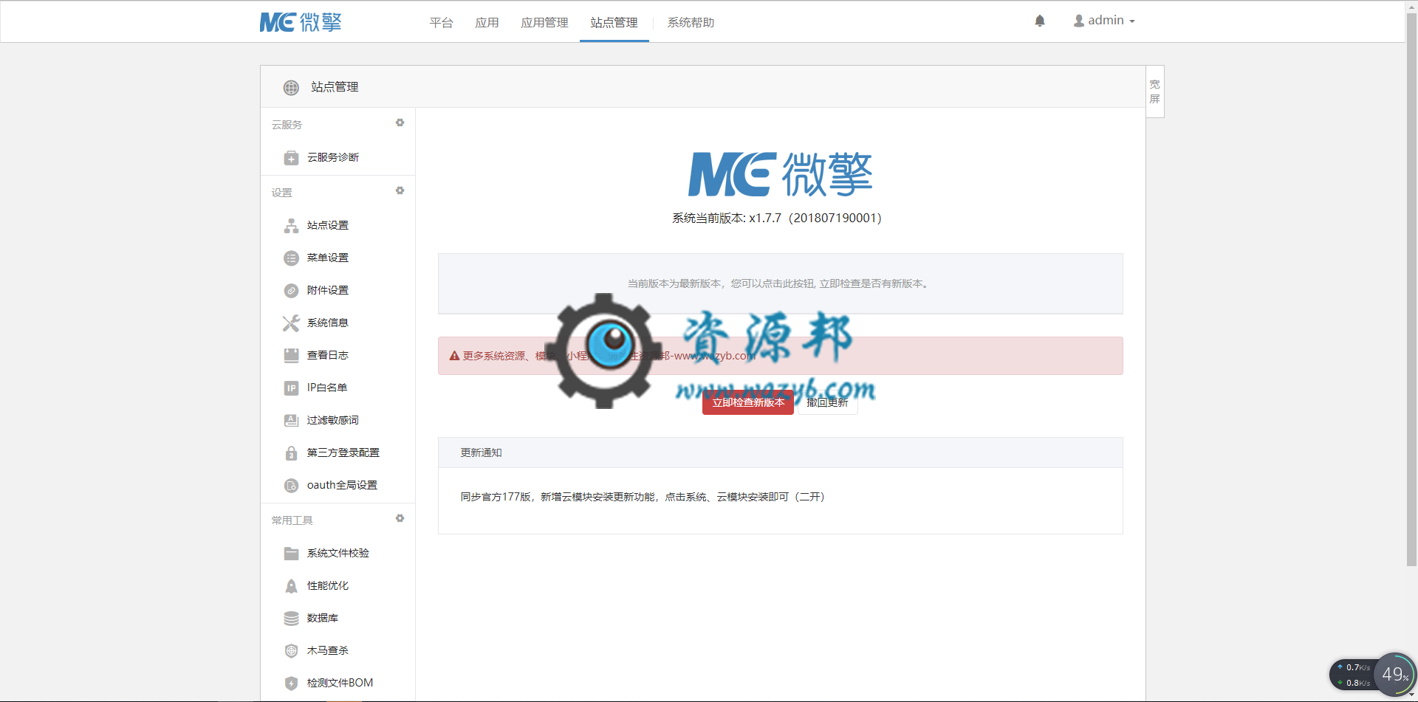Go to the 应用 menu
The width and height of the screenshot is (1418, 702).
tap(487, 23)
